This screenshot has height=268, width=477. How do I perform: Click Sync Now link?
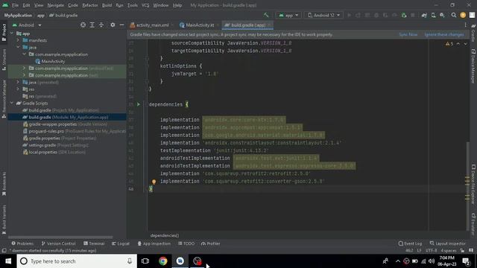(408, 35)
